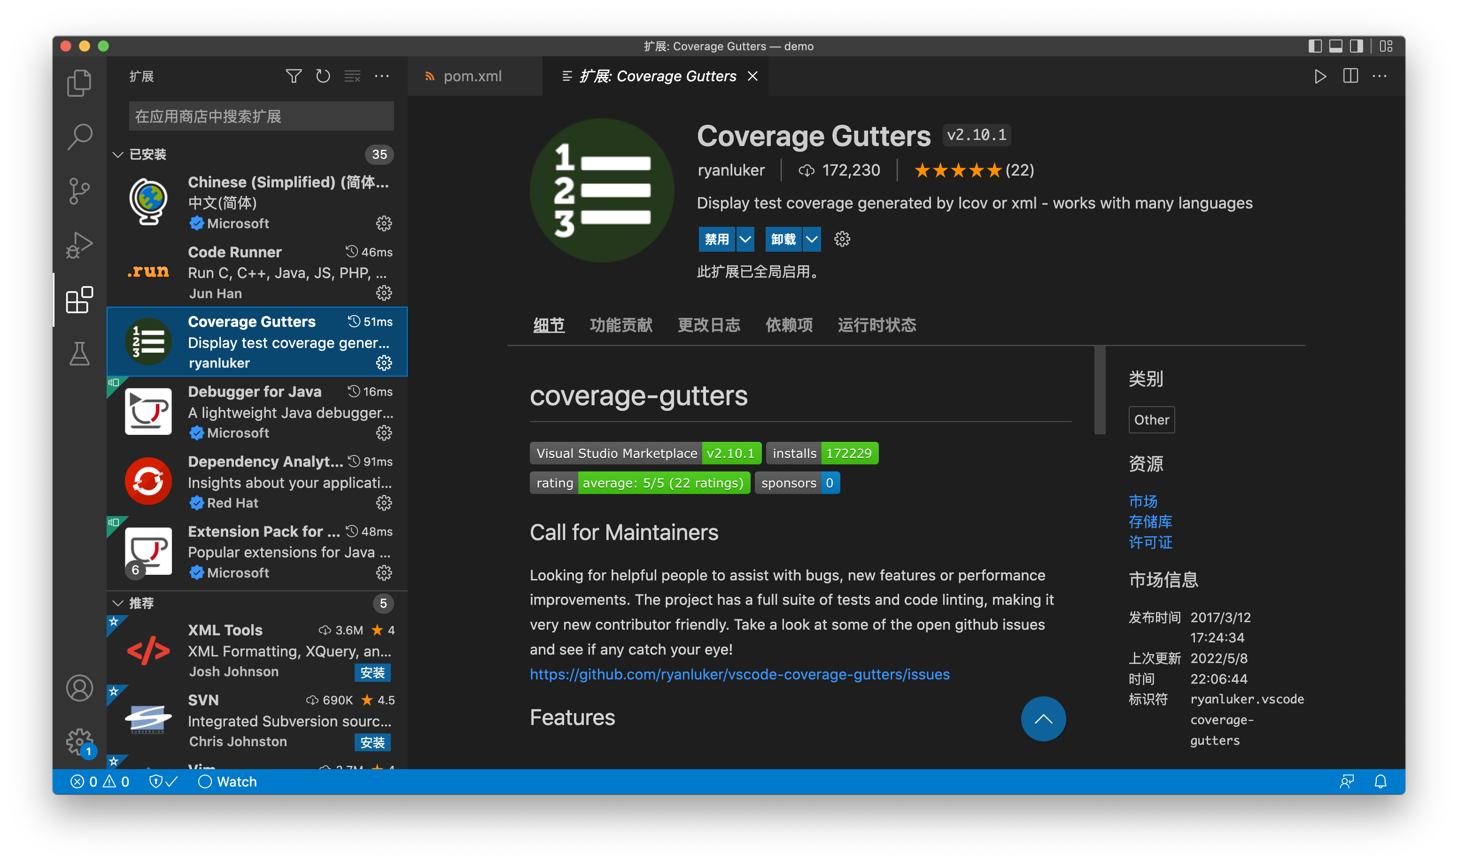1458x864 pixels.
Task: Split the editor to the right
Action: pos(1350,76)
